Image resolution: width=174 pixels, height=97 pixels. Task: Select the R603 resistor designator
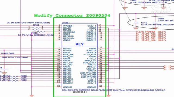pyautogui.click(x=35, y=33)
